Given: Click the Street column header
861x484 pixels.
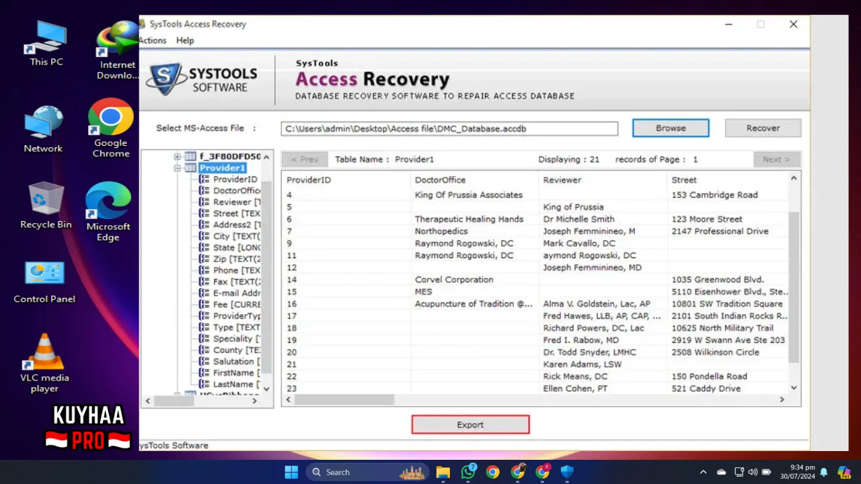Looking at the screenshot, I should [728, 179].
